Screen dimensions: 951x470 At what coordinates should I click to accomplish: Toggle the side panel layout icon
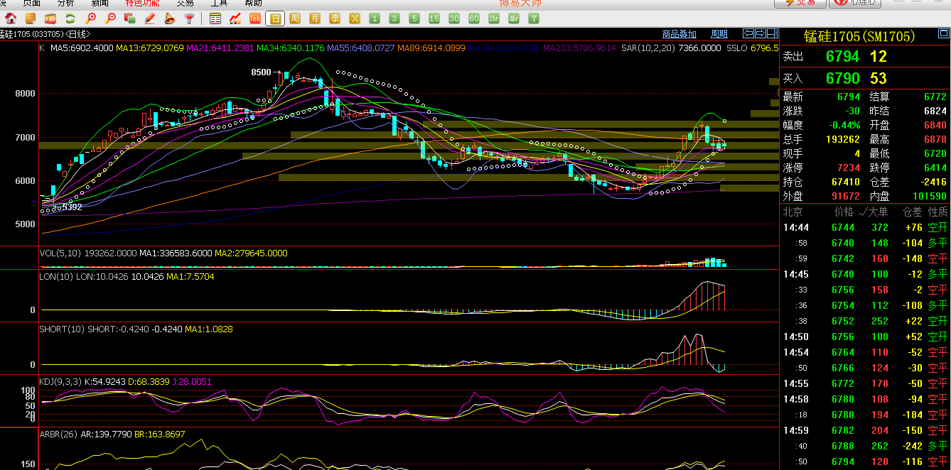[x=773, y=33]
